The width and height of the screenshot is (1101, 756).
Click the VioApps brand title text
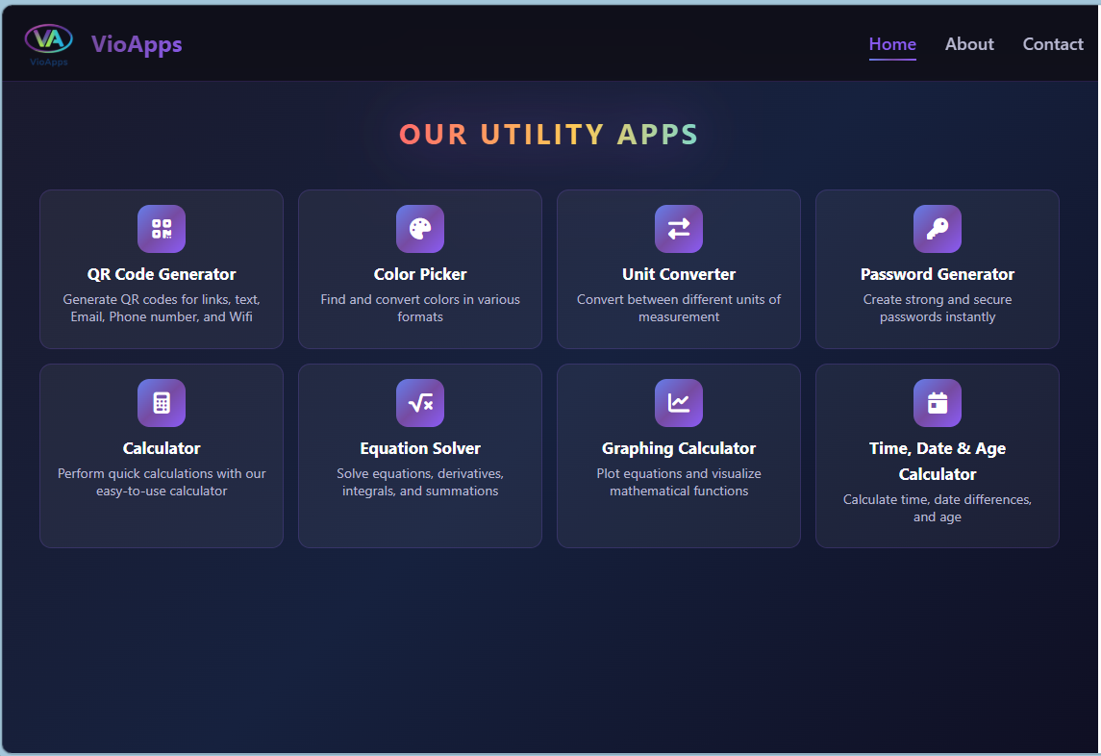coord(136,44)
